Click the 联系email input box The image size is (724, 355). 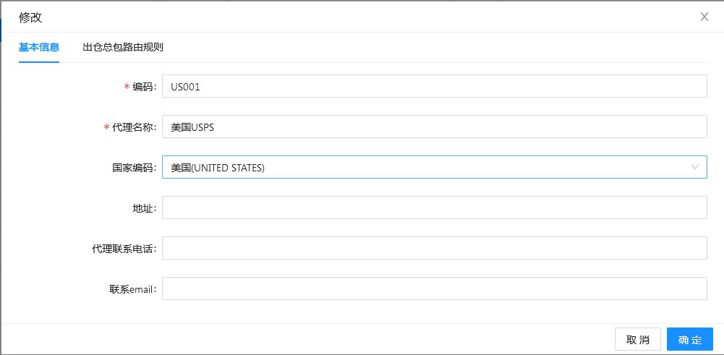pyautogui.click(x=435, y=288)
